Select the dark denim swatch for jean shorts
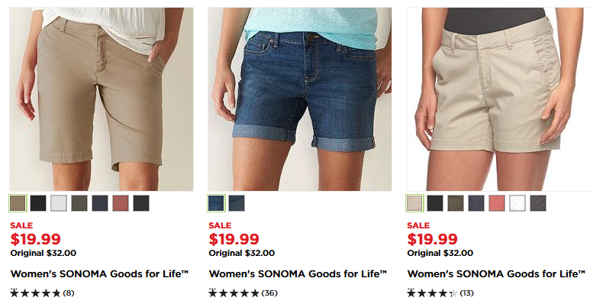The width and height of the screenshot is (590, 304). tap(216, 203)
